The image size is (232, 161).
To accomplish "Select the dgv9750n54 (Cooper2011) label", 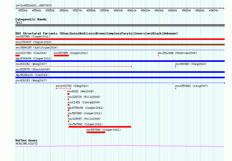I will point(86,108).
